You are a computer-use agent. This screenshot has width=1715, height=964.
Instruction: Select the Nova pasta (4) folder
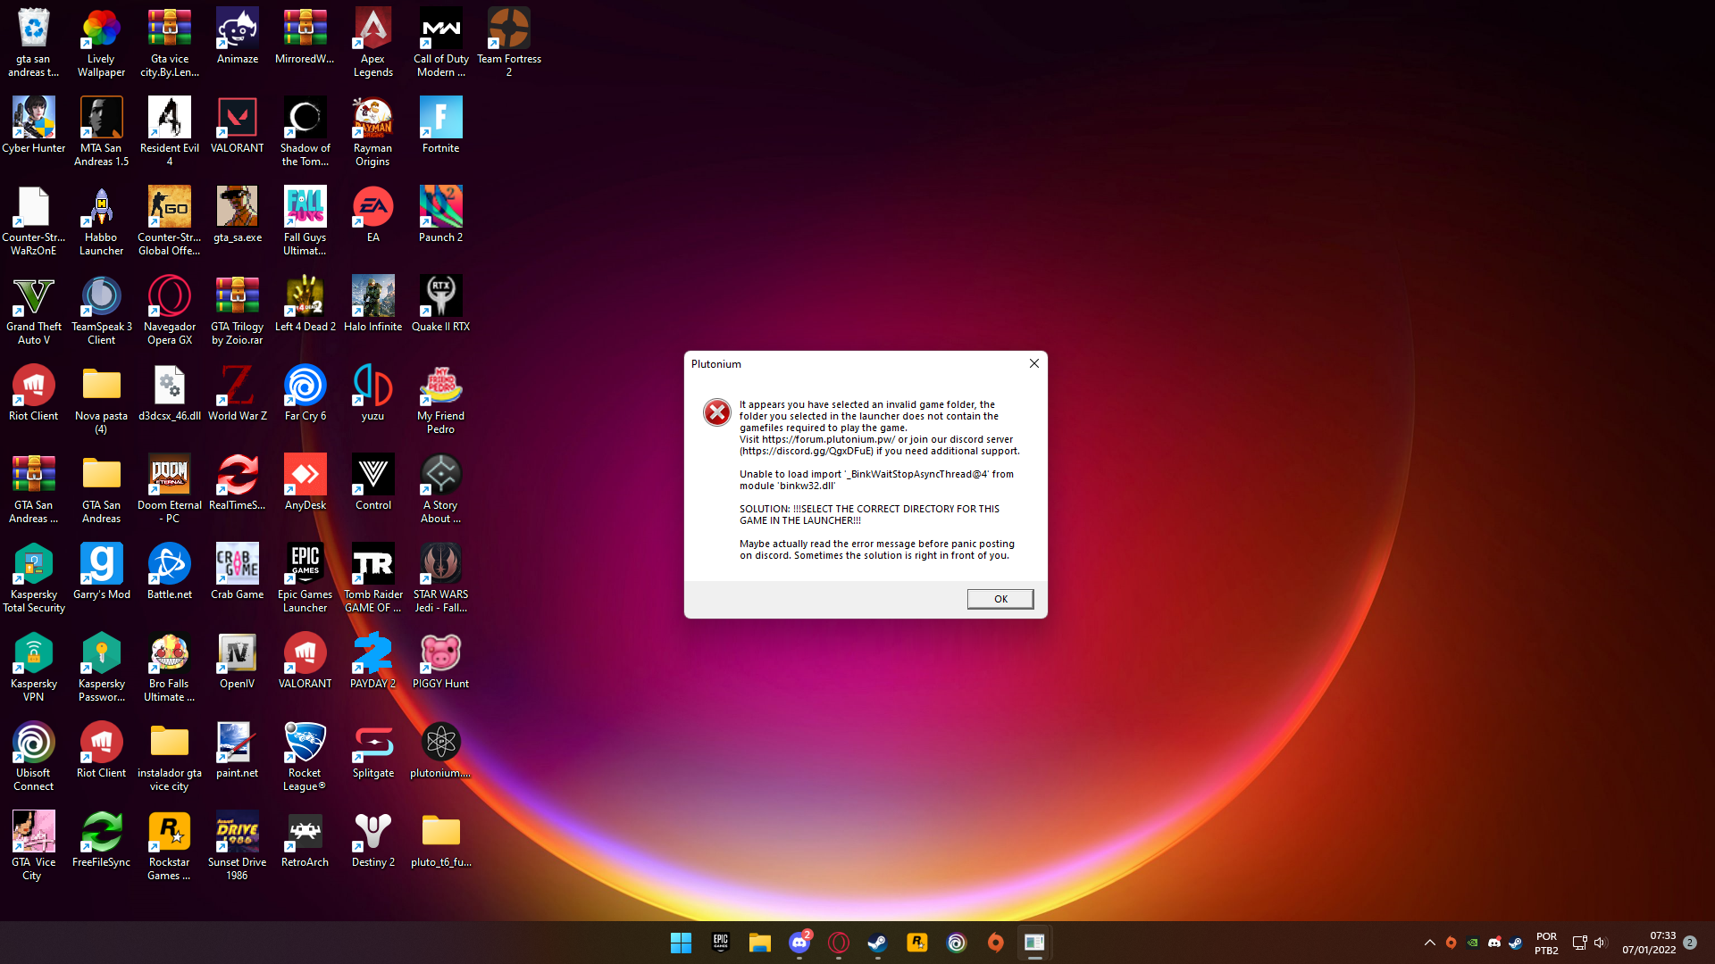(x=101, y=400)
